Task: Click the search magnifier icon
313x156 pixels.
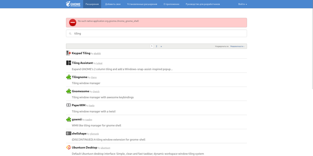Action: (70, 34)
